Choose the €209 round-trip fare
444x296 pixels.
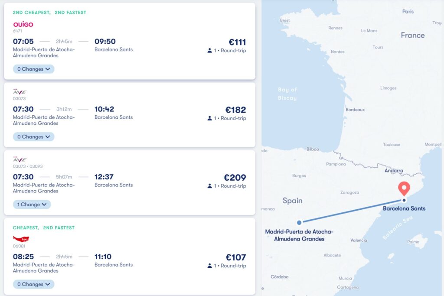(x=235, y=177)
